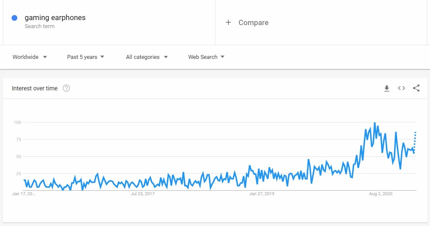The width and height of the screenshot is (430, 226).
Task: Share the interest over time chart
Action: [416, 88]
